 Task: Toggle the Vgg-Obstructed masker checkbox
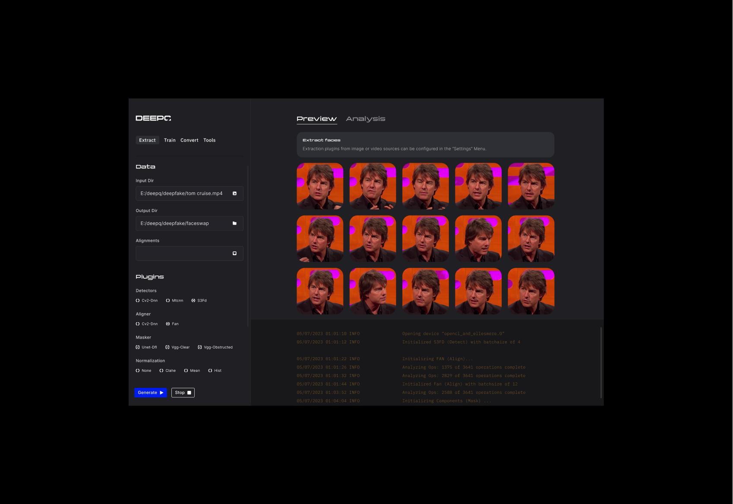click(x=200, y=347)
